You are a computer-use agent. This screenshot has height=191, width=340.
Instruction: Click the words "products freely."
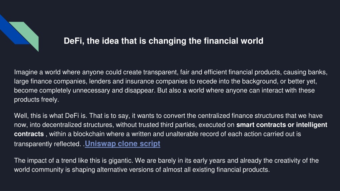point(37,99)
